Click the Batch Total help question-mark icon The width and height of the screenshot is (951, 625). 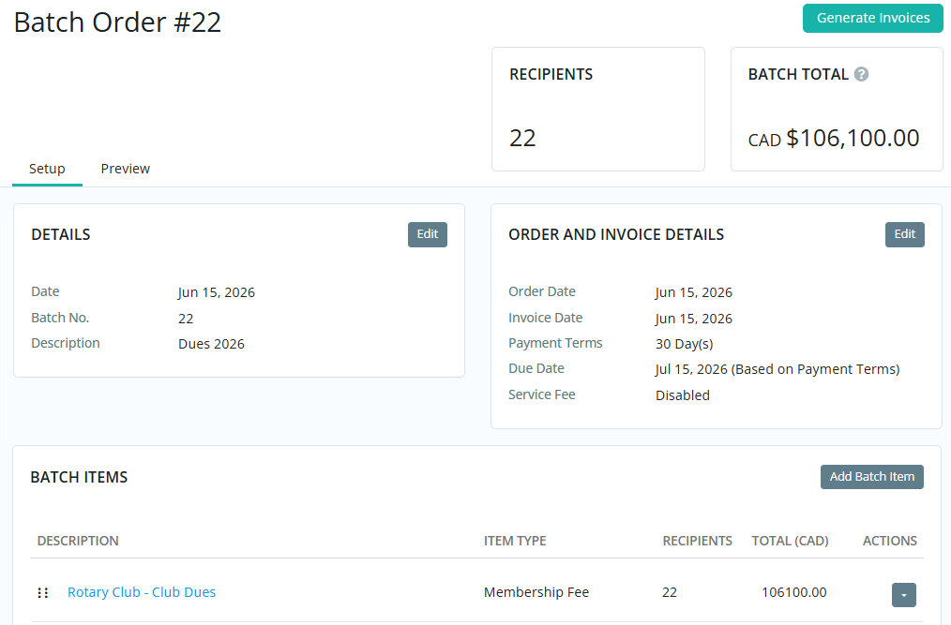click(x=861, y=74)
